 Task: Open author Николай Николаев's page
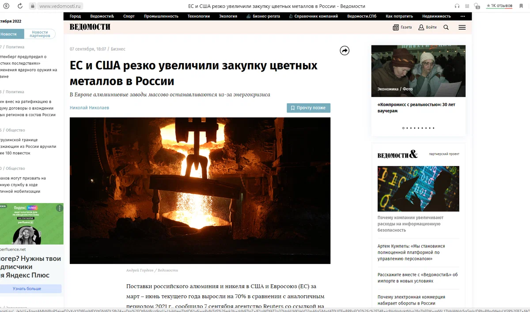(x=89, y=108)
